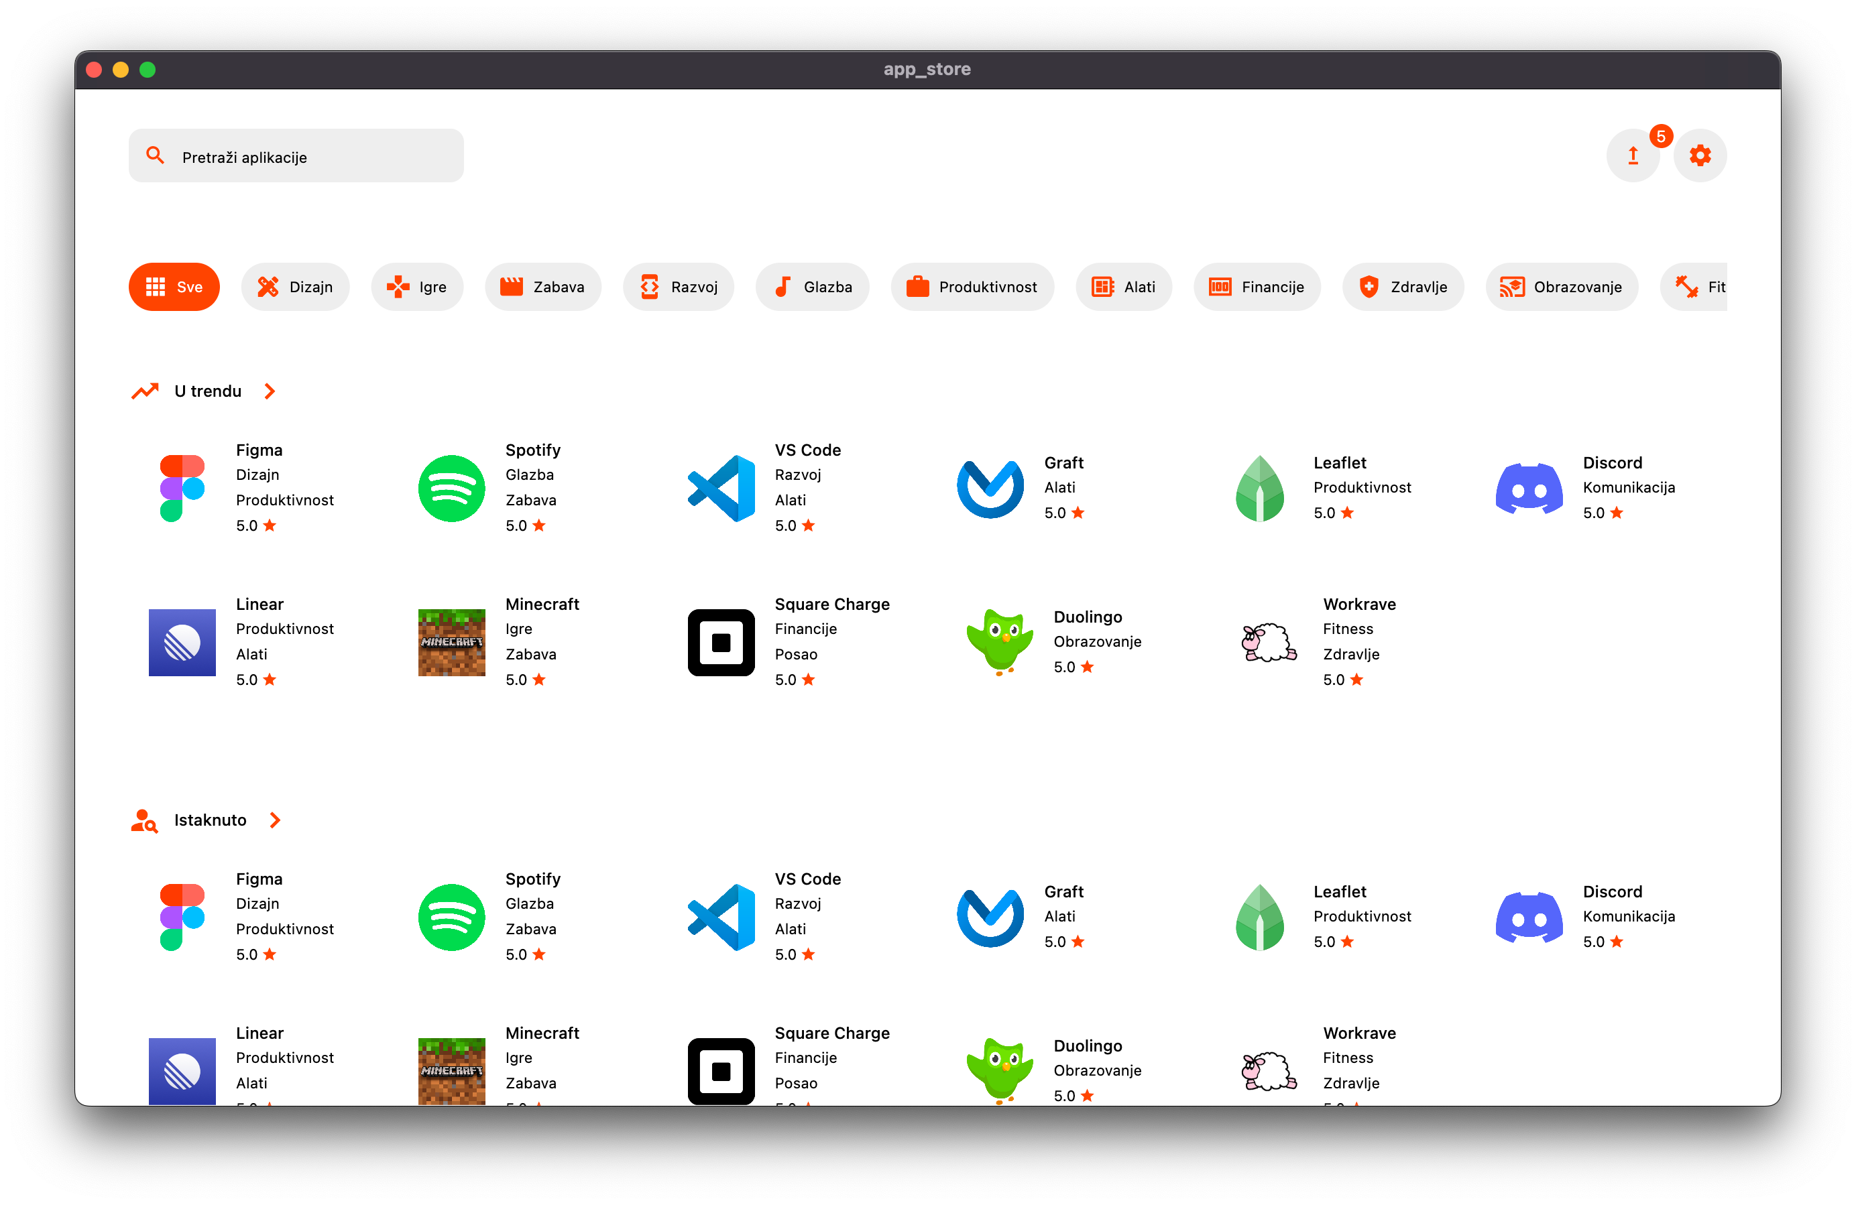The width and height of the screenshot is (1856, 1205).
Task: Select the Obrazovanje category chip
Action: 1561,287
